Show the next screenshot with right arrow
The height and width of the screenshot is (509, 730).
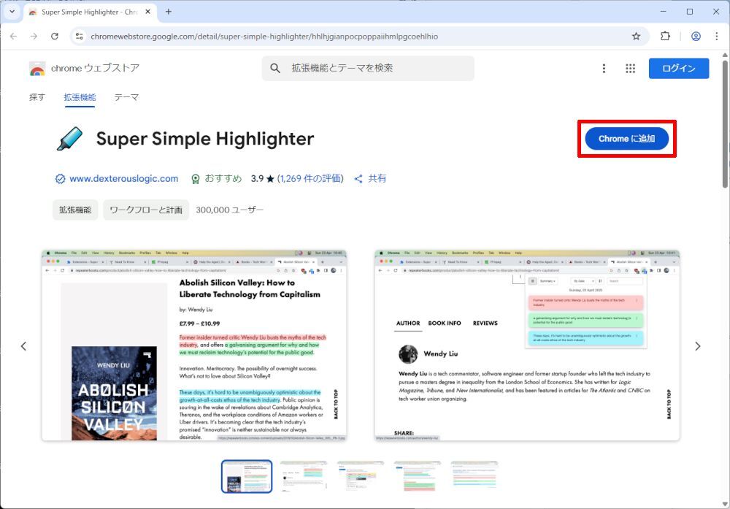(697, 346)
